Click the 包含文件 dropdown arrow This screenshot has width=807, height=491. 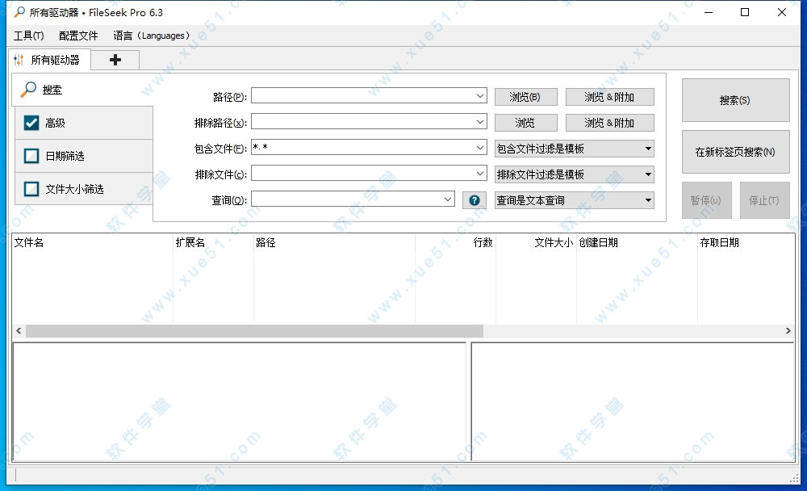click(481, 148)
